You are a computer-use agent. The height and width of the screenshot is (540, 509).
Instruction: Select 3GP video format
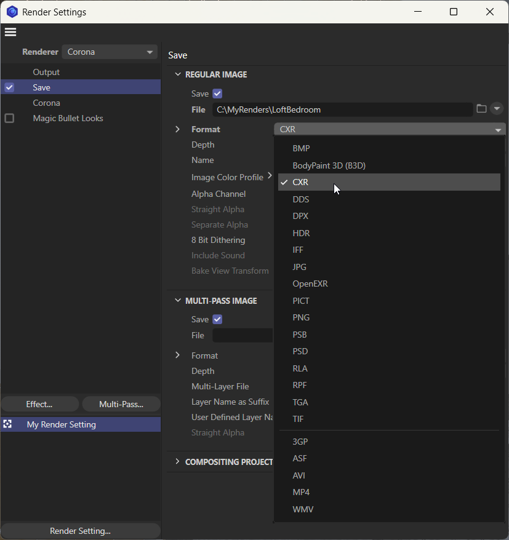pos(389,442)
